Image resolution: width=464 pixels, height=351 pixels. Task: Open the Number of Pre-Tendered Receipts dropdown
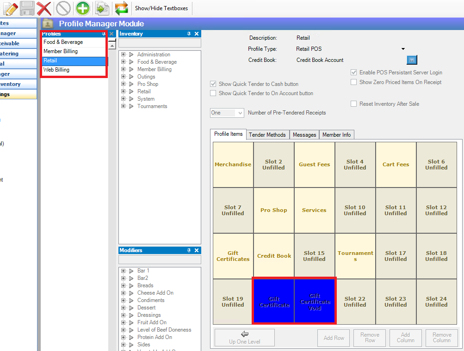240,113
